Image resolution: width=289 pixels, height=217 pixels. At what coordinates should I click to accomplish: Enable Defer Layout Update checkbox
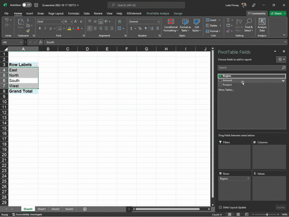point(220,207)
